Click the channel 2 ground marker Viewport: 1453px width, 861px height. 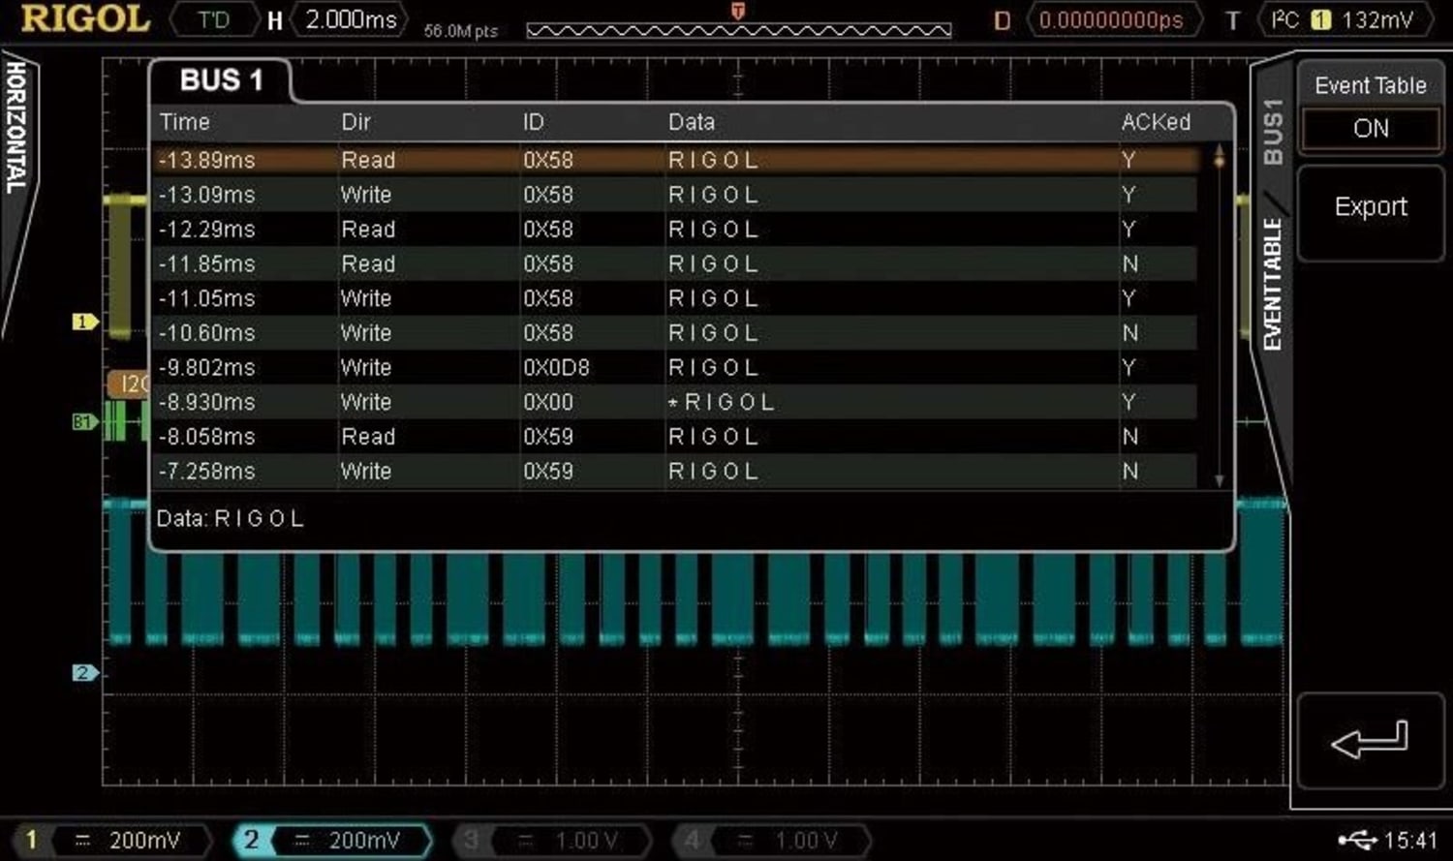tap(85, 672)
